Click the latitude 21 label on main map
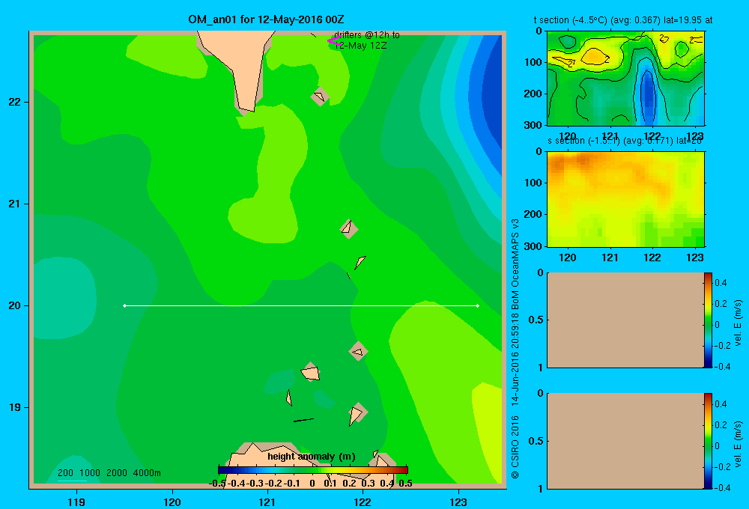Screen dimensions: 749x509 [15, 204]
